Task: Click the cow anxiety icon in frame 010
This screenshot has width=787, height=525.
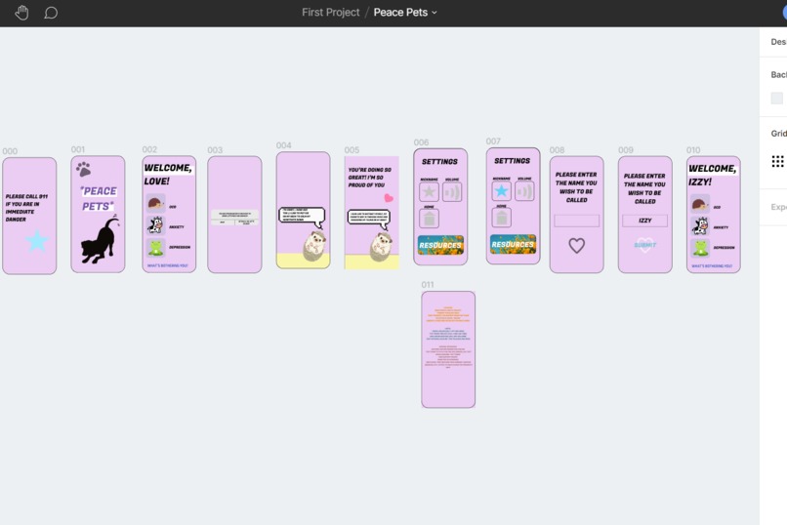Action: 700,225
